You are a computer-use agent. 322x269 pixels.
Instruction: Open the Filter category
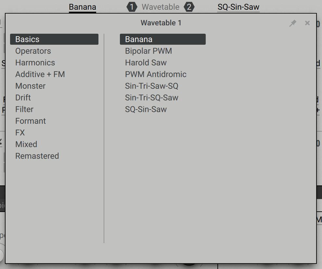pos(24,109)
